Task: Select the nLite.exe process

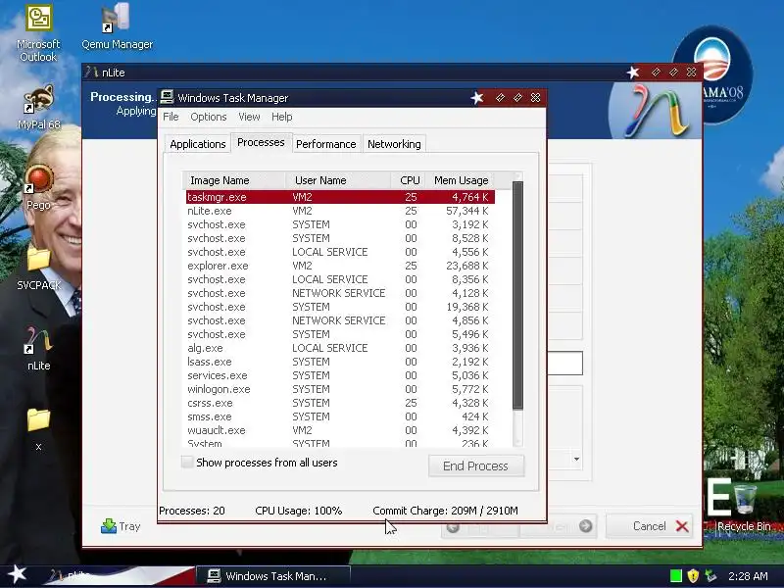Action: pos(340,211)
